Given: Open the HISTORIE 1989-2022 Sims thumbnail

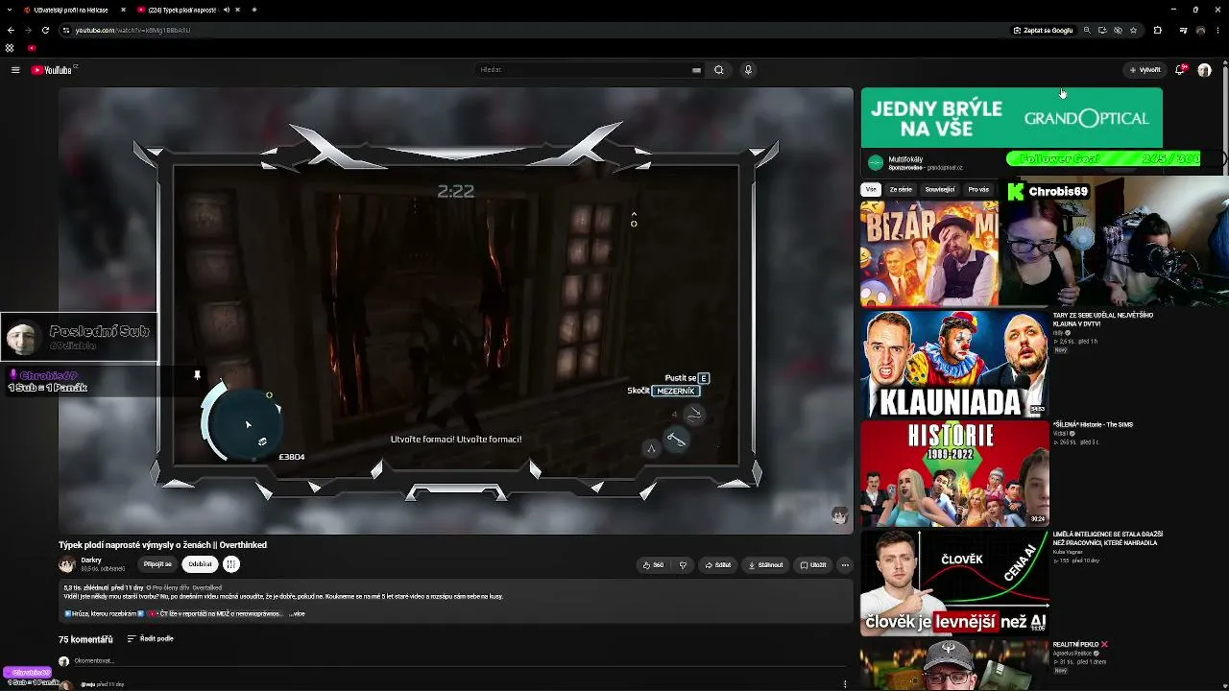Looking at the screenshot, I should pos(954,473).
